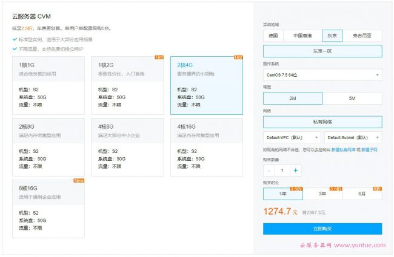Open the CentOS 7.5 64位 operating system dropdown
Screen dimensions: 394x257
322,76
